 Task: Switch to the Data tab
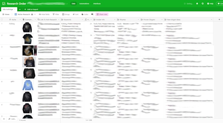point(73,4)
